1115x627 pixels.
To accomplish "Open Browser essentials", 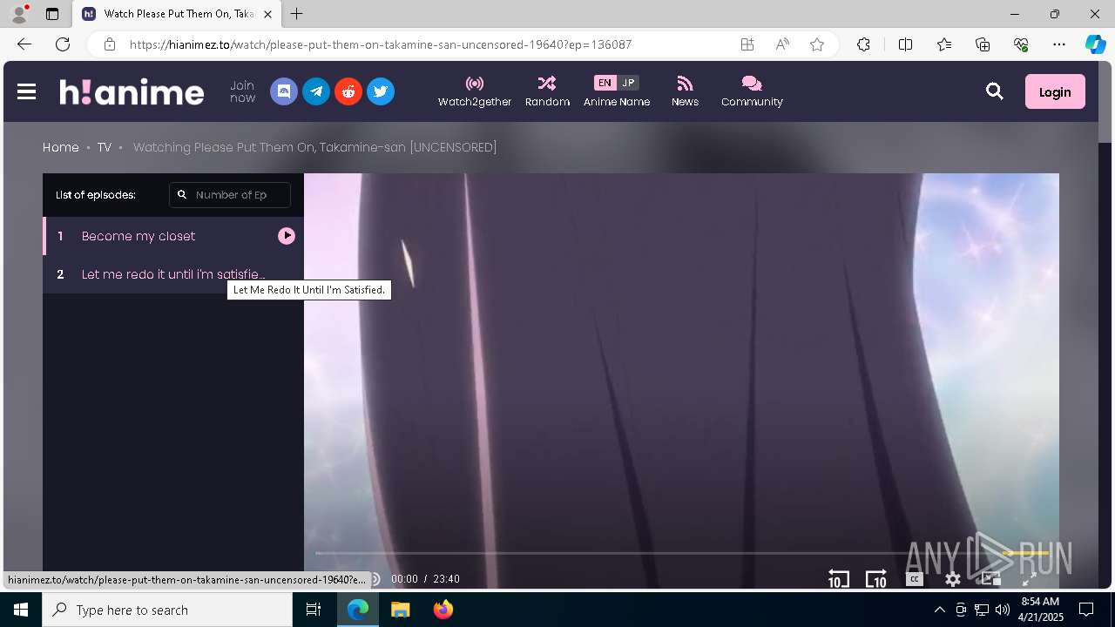I will pyautogui.click(x=1021, y=44).
